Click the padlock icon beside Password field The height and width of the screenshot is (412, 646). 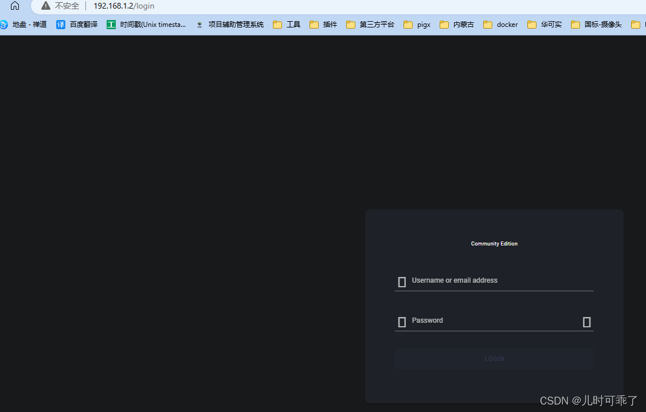coord(402,322)
